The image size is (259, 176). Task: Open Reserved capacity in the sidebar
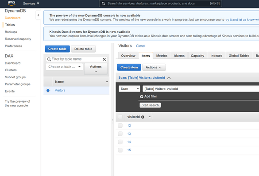coord(18,39)
